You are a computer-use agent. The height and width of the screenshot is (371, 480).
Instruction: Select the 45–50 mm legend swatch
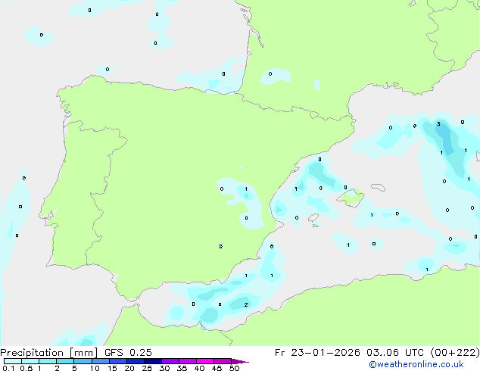223,361
